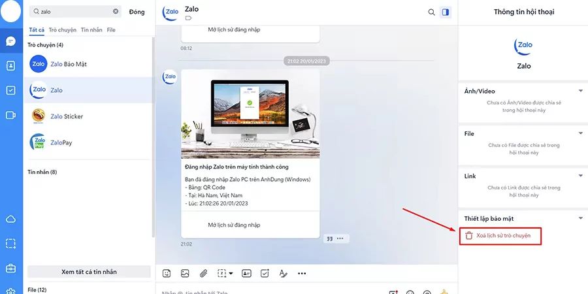Click the Zalo avatar in conversation info panel
Screen dimensions: 588x294
(x=523, y=46)
